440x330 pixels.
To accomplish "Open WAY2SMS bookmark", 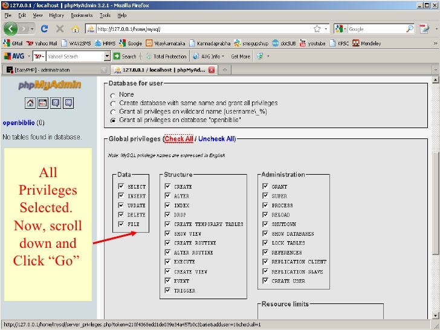I will point(76,44).
